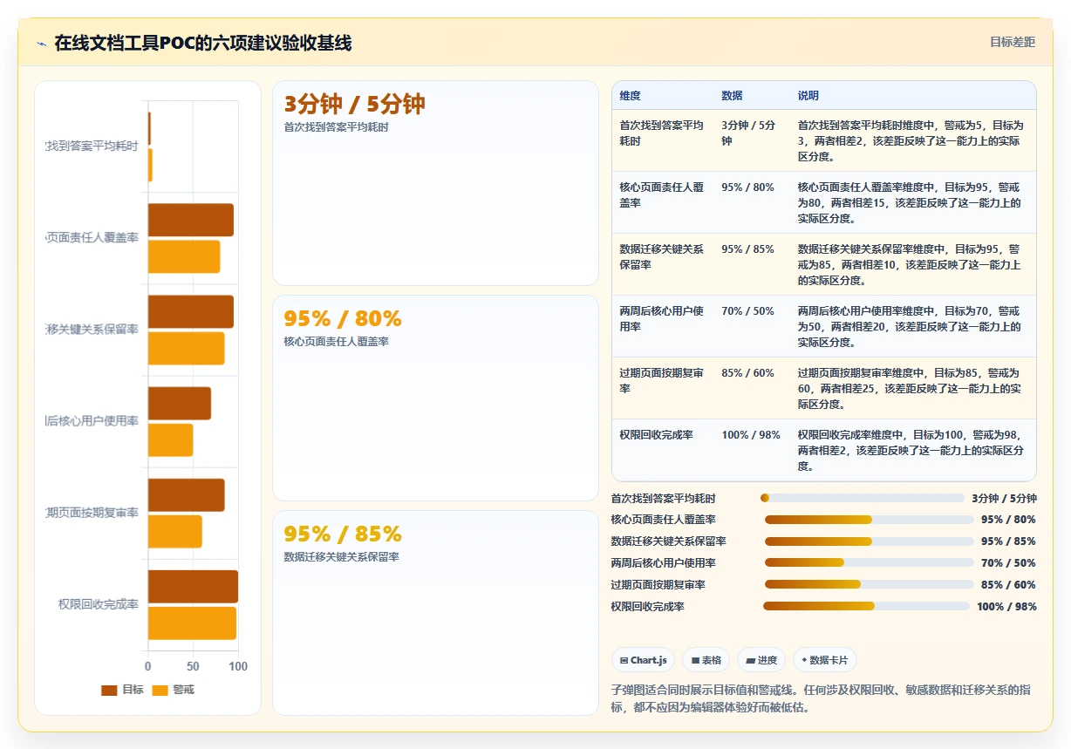Screen dimensions: 1071x749
Task: Click the 目标差距 label in the header
Action: tap(1013, 43)
